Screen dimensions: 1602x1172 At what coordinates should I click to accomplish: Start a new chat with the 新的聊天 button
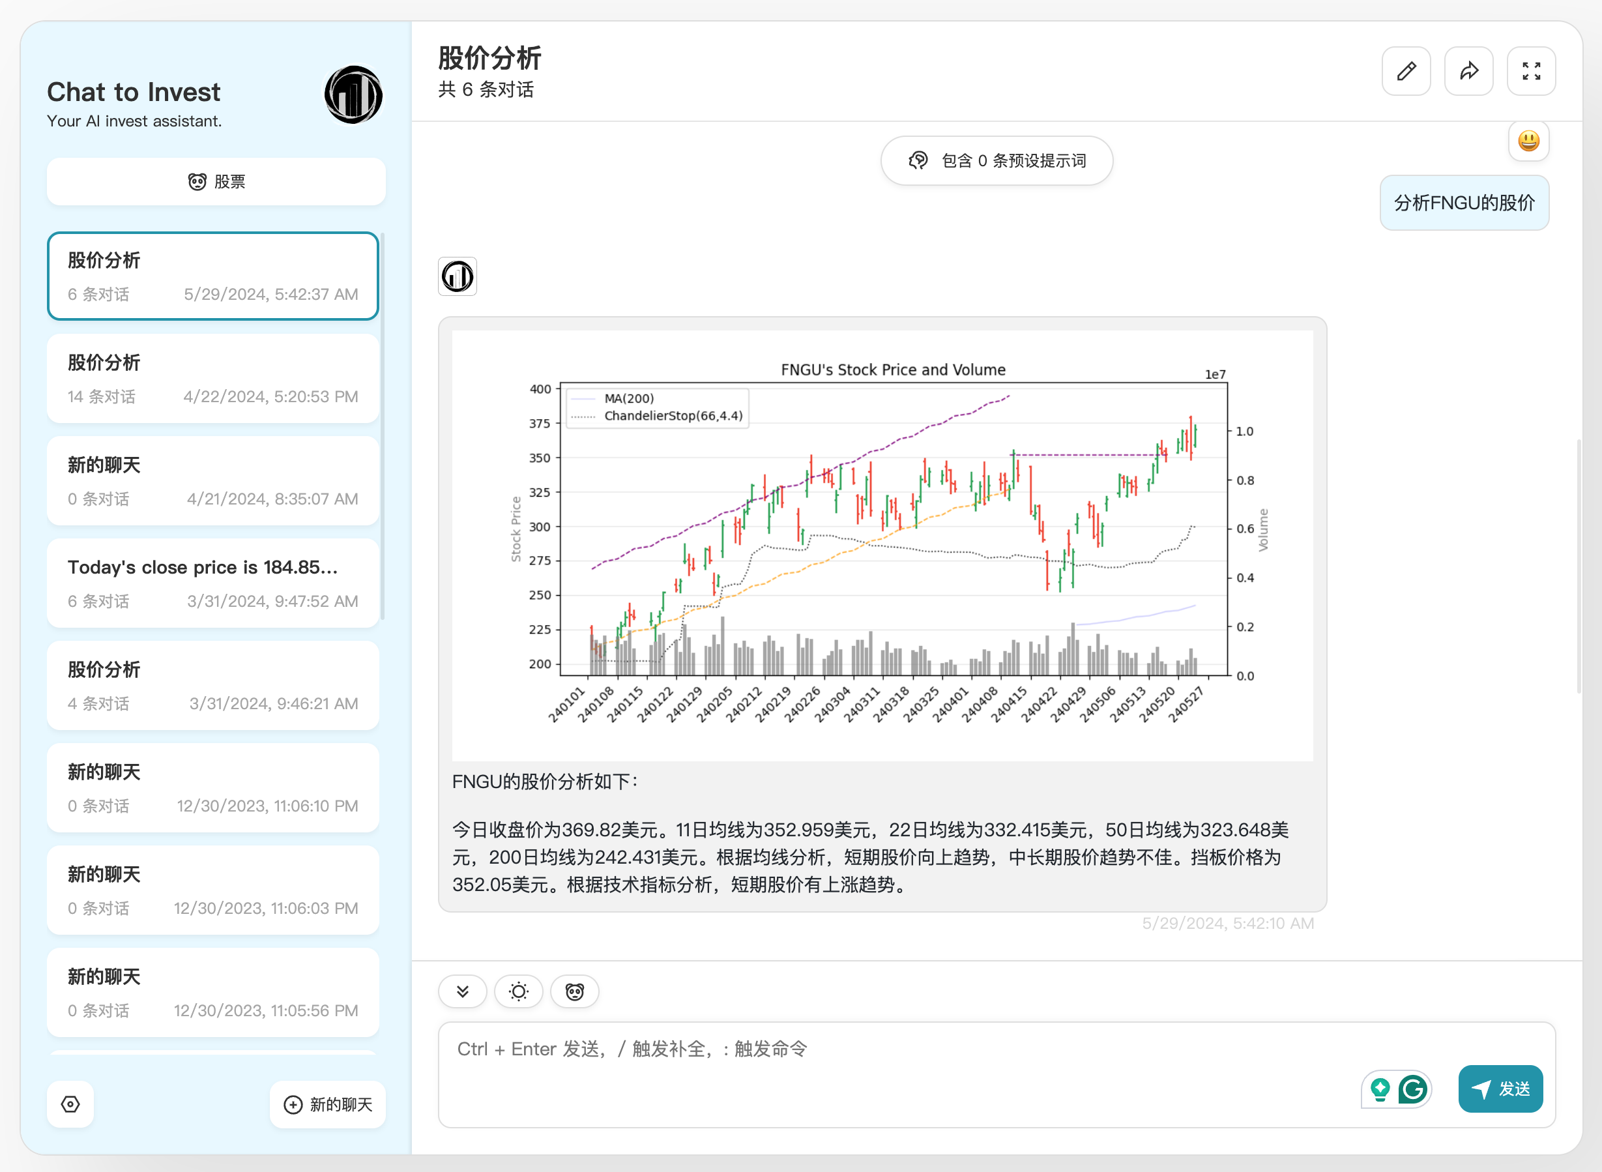coord(328,1104)
